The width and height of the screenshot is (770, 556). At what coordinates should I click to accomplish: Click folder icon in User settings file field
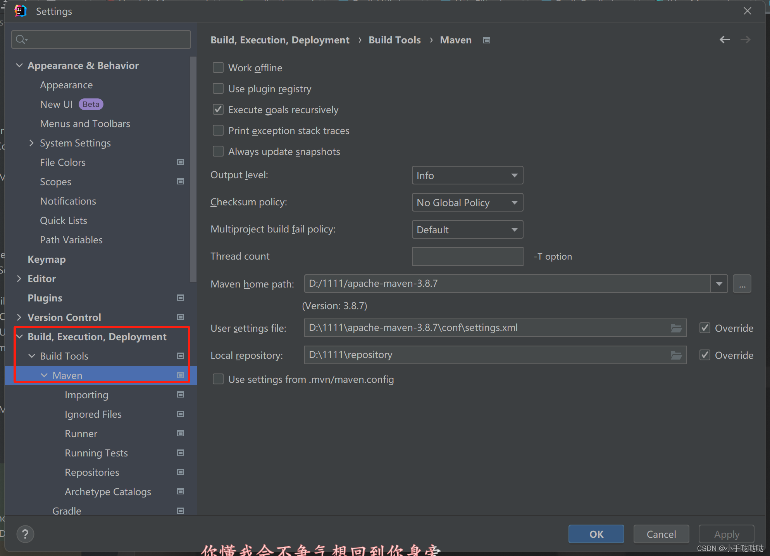pyautogui.click(x=676, y=328)
